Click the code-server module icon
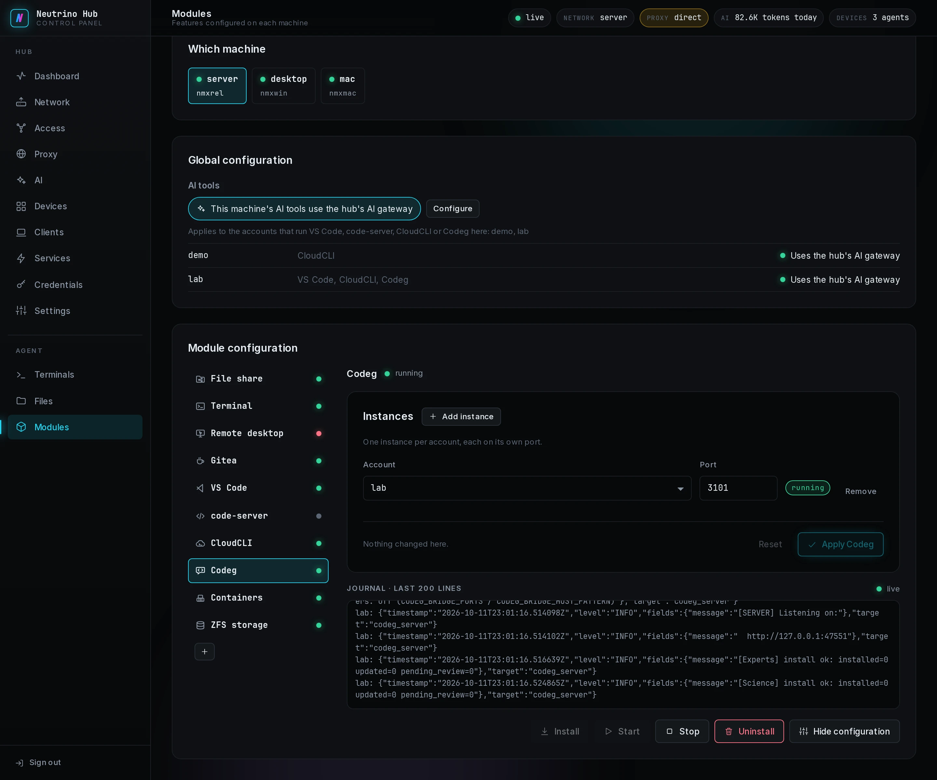Image resolution: width=937 pixels, height=780 pixels. 200,516
